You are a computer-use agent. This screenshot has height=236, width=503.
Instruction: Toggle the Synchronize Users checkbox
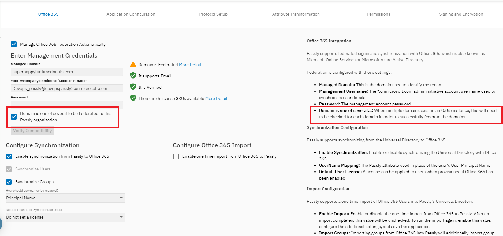pyautogui.click(x=9, y=169)
